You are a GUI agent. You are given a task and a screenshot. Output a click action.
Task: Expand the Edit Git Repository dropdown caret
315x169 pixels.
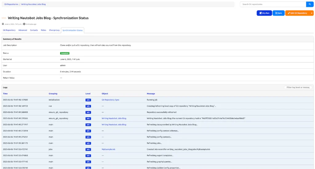(x=312, y=13)
